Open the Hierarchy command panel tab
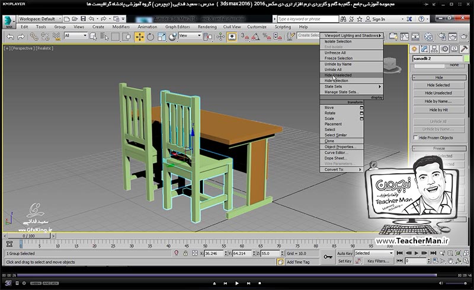Image resolution: width=474 pixels, height=290 pixels. coord(434,49)
